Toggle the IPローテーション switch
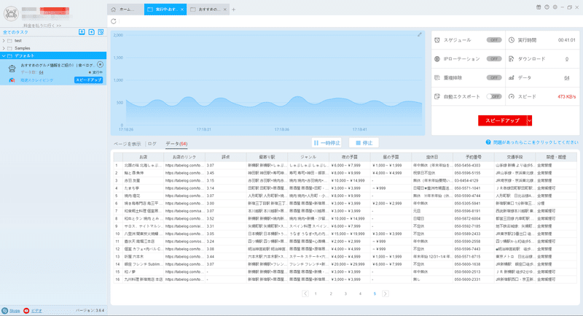The height and width of the screenshot is (316, 583). coord(494,59)
